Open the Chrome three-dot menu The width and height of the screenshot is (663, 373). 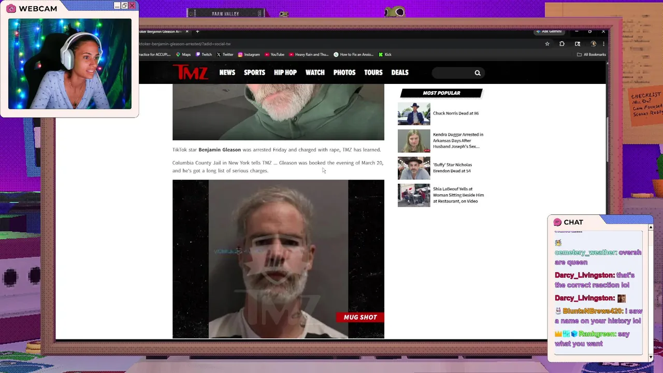pyautogui.click(x=603, y=44)
